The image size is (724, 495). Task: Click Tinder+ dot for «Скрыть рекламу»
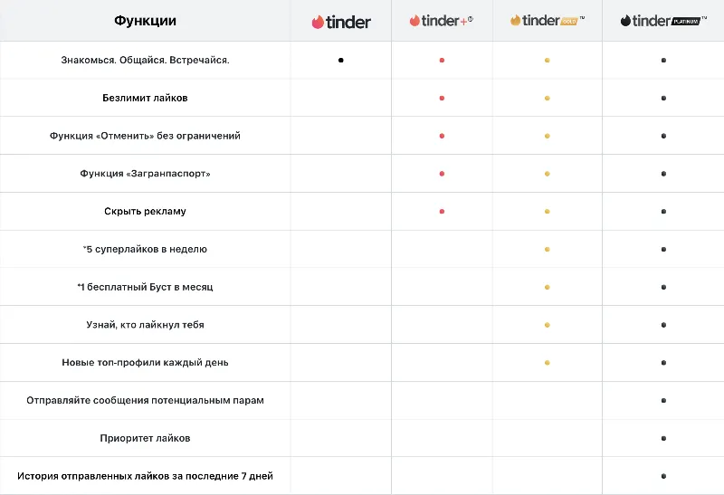442,212
